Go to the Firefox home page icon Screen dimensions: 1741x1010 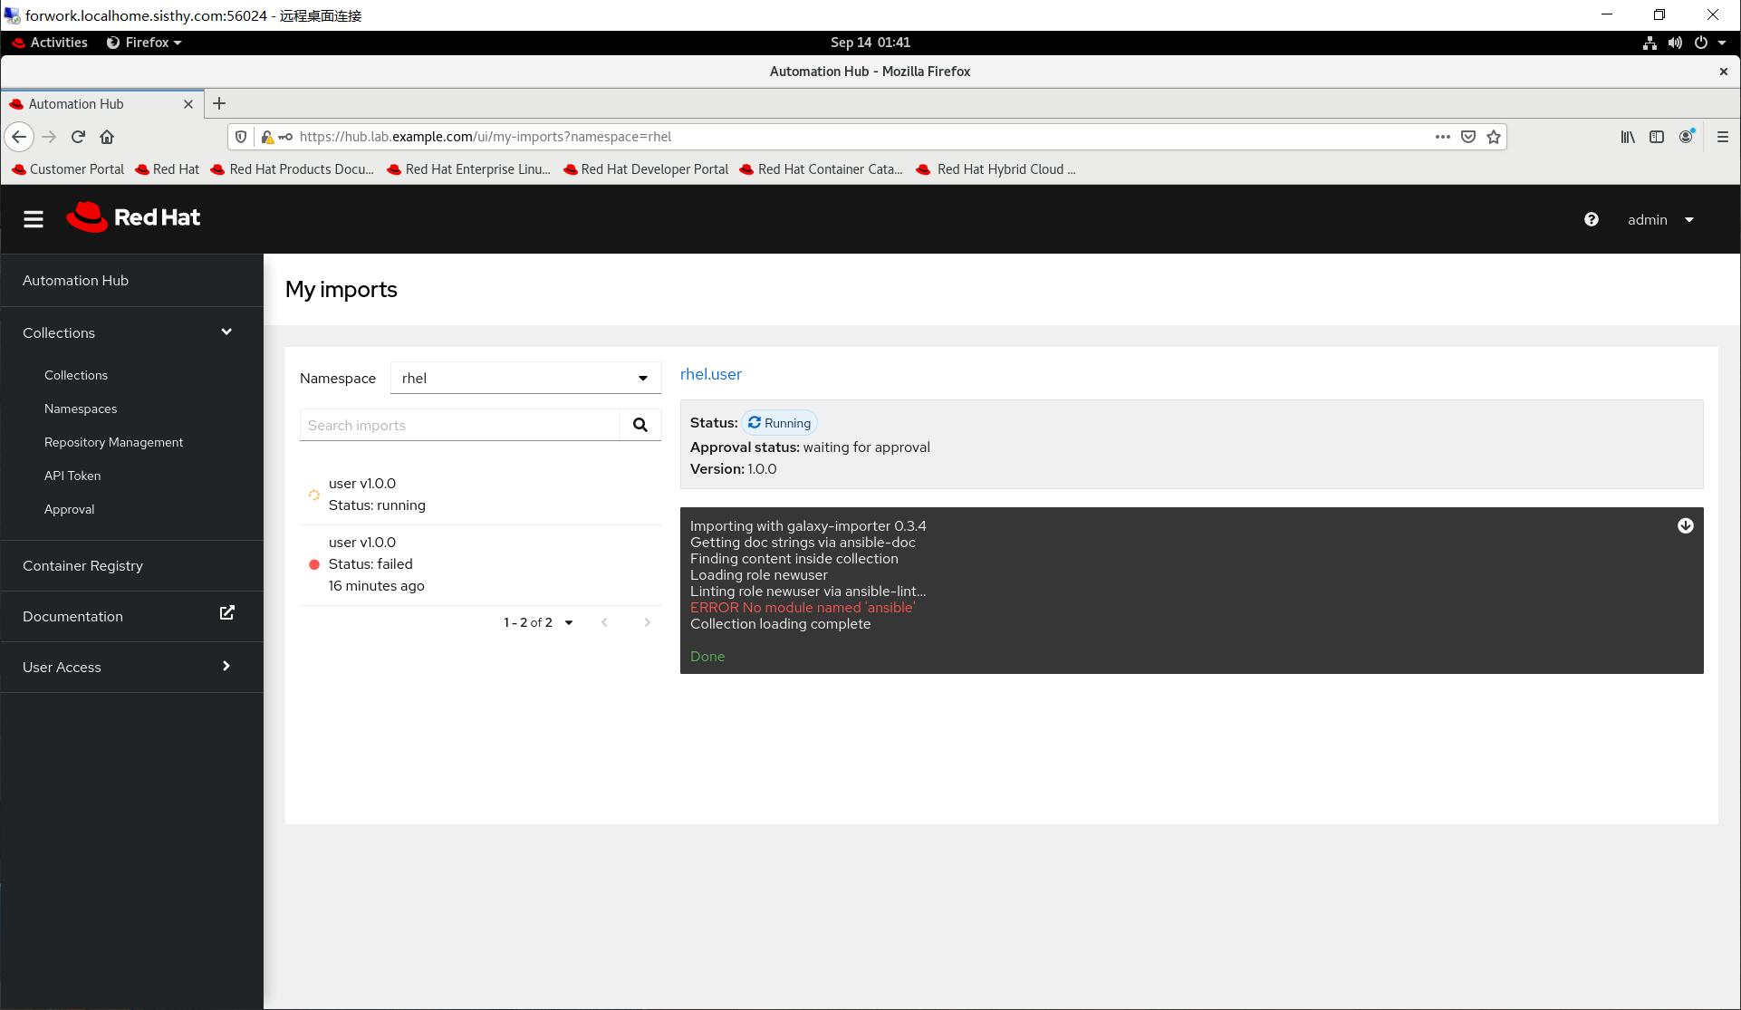tap(107, 137)
